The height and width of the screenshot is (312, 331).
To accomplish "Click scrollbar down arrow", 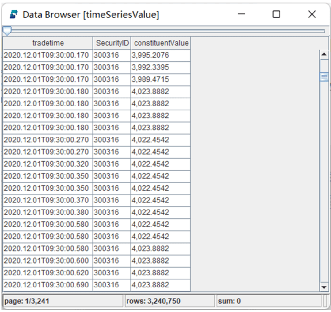I will point(324,287).
